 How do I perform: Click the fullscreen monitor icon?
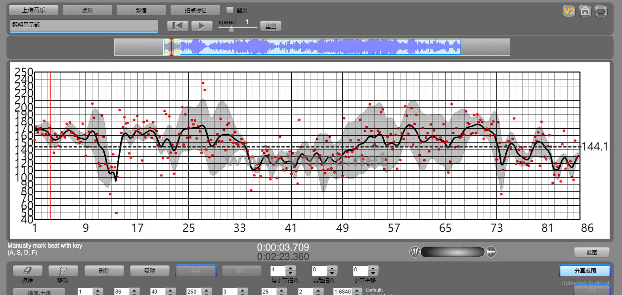pos(601,11)
